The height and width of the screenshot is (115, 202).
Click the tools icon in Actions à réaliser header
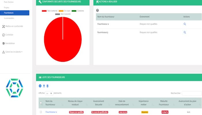pyautogui.click(x=98, y=2)
